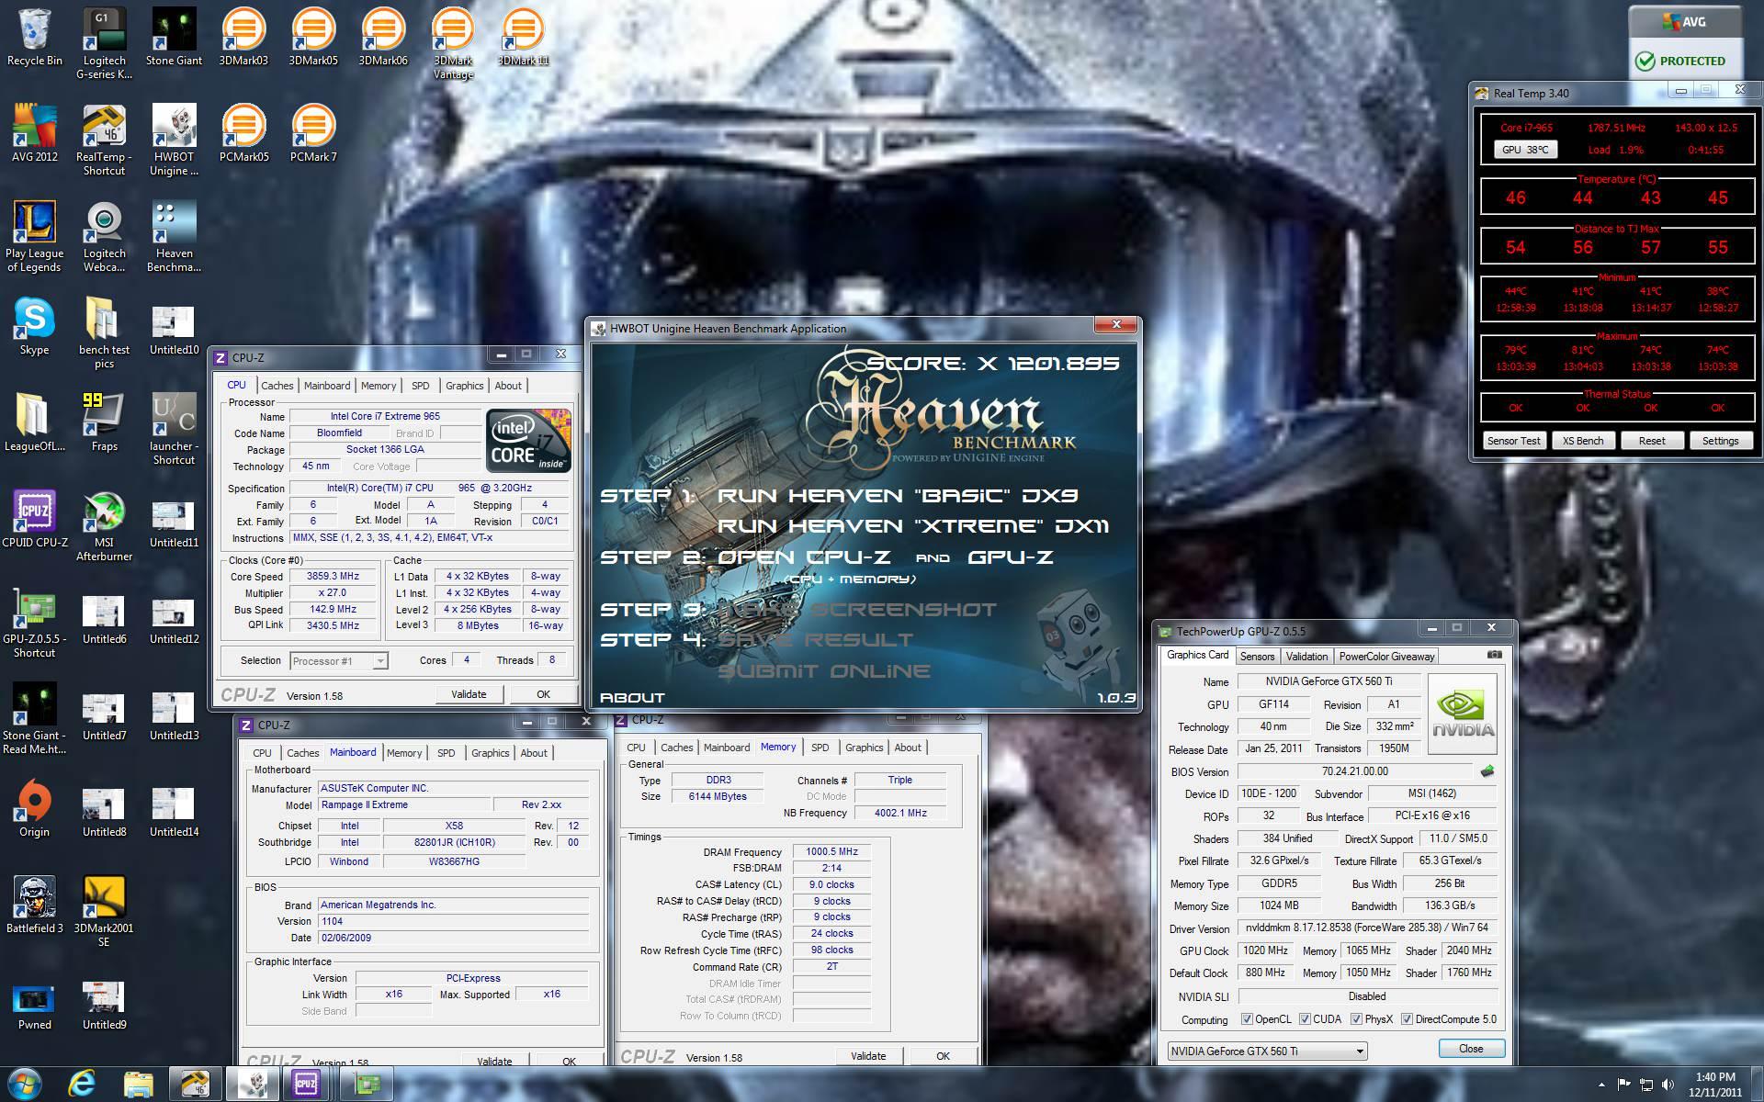Open AVG 2012 desktop icon
The height and width of the screenshot is (1102, 1764).
coord(34,134)
